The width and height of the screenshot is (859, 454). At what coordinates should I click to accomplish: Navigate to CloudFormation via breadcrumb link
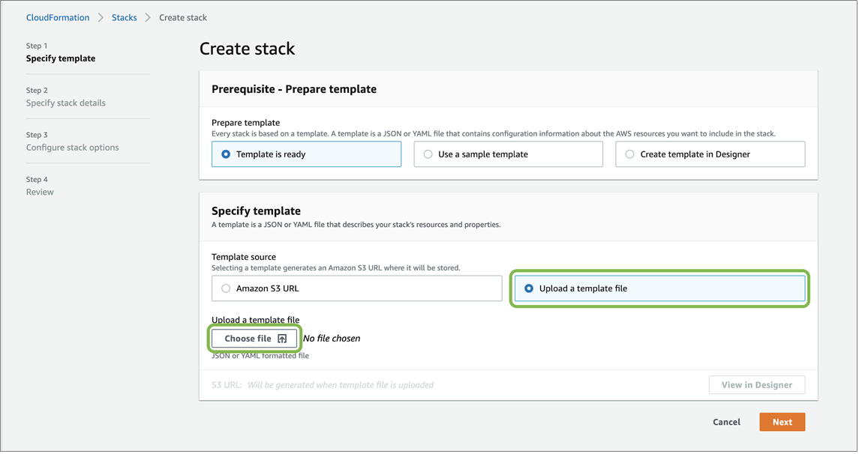point(58,17)
